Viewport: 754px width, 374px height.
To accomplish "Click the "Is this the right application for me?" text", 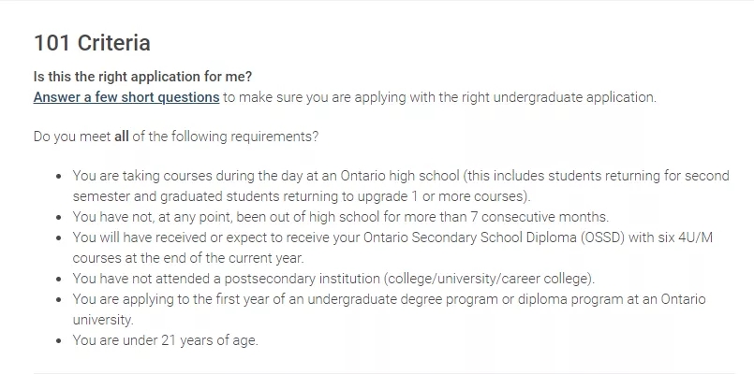I will [x=142, y=77].
